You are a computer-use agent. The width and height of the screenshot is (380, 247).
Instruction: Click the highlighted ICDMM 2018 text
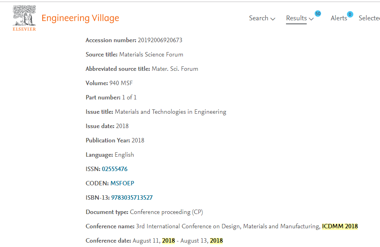[340, 226]
